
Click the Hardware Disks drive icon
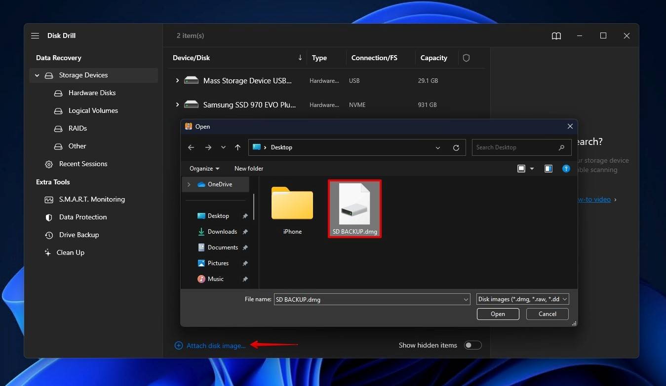point(58,93)
